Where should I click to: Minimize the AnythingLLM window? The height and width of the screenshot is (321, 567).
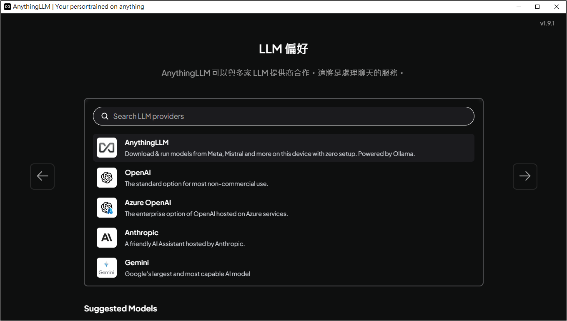point(519,7)
